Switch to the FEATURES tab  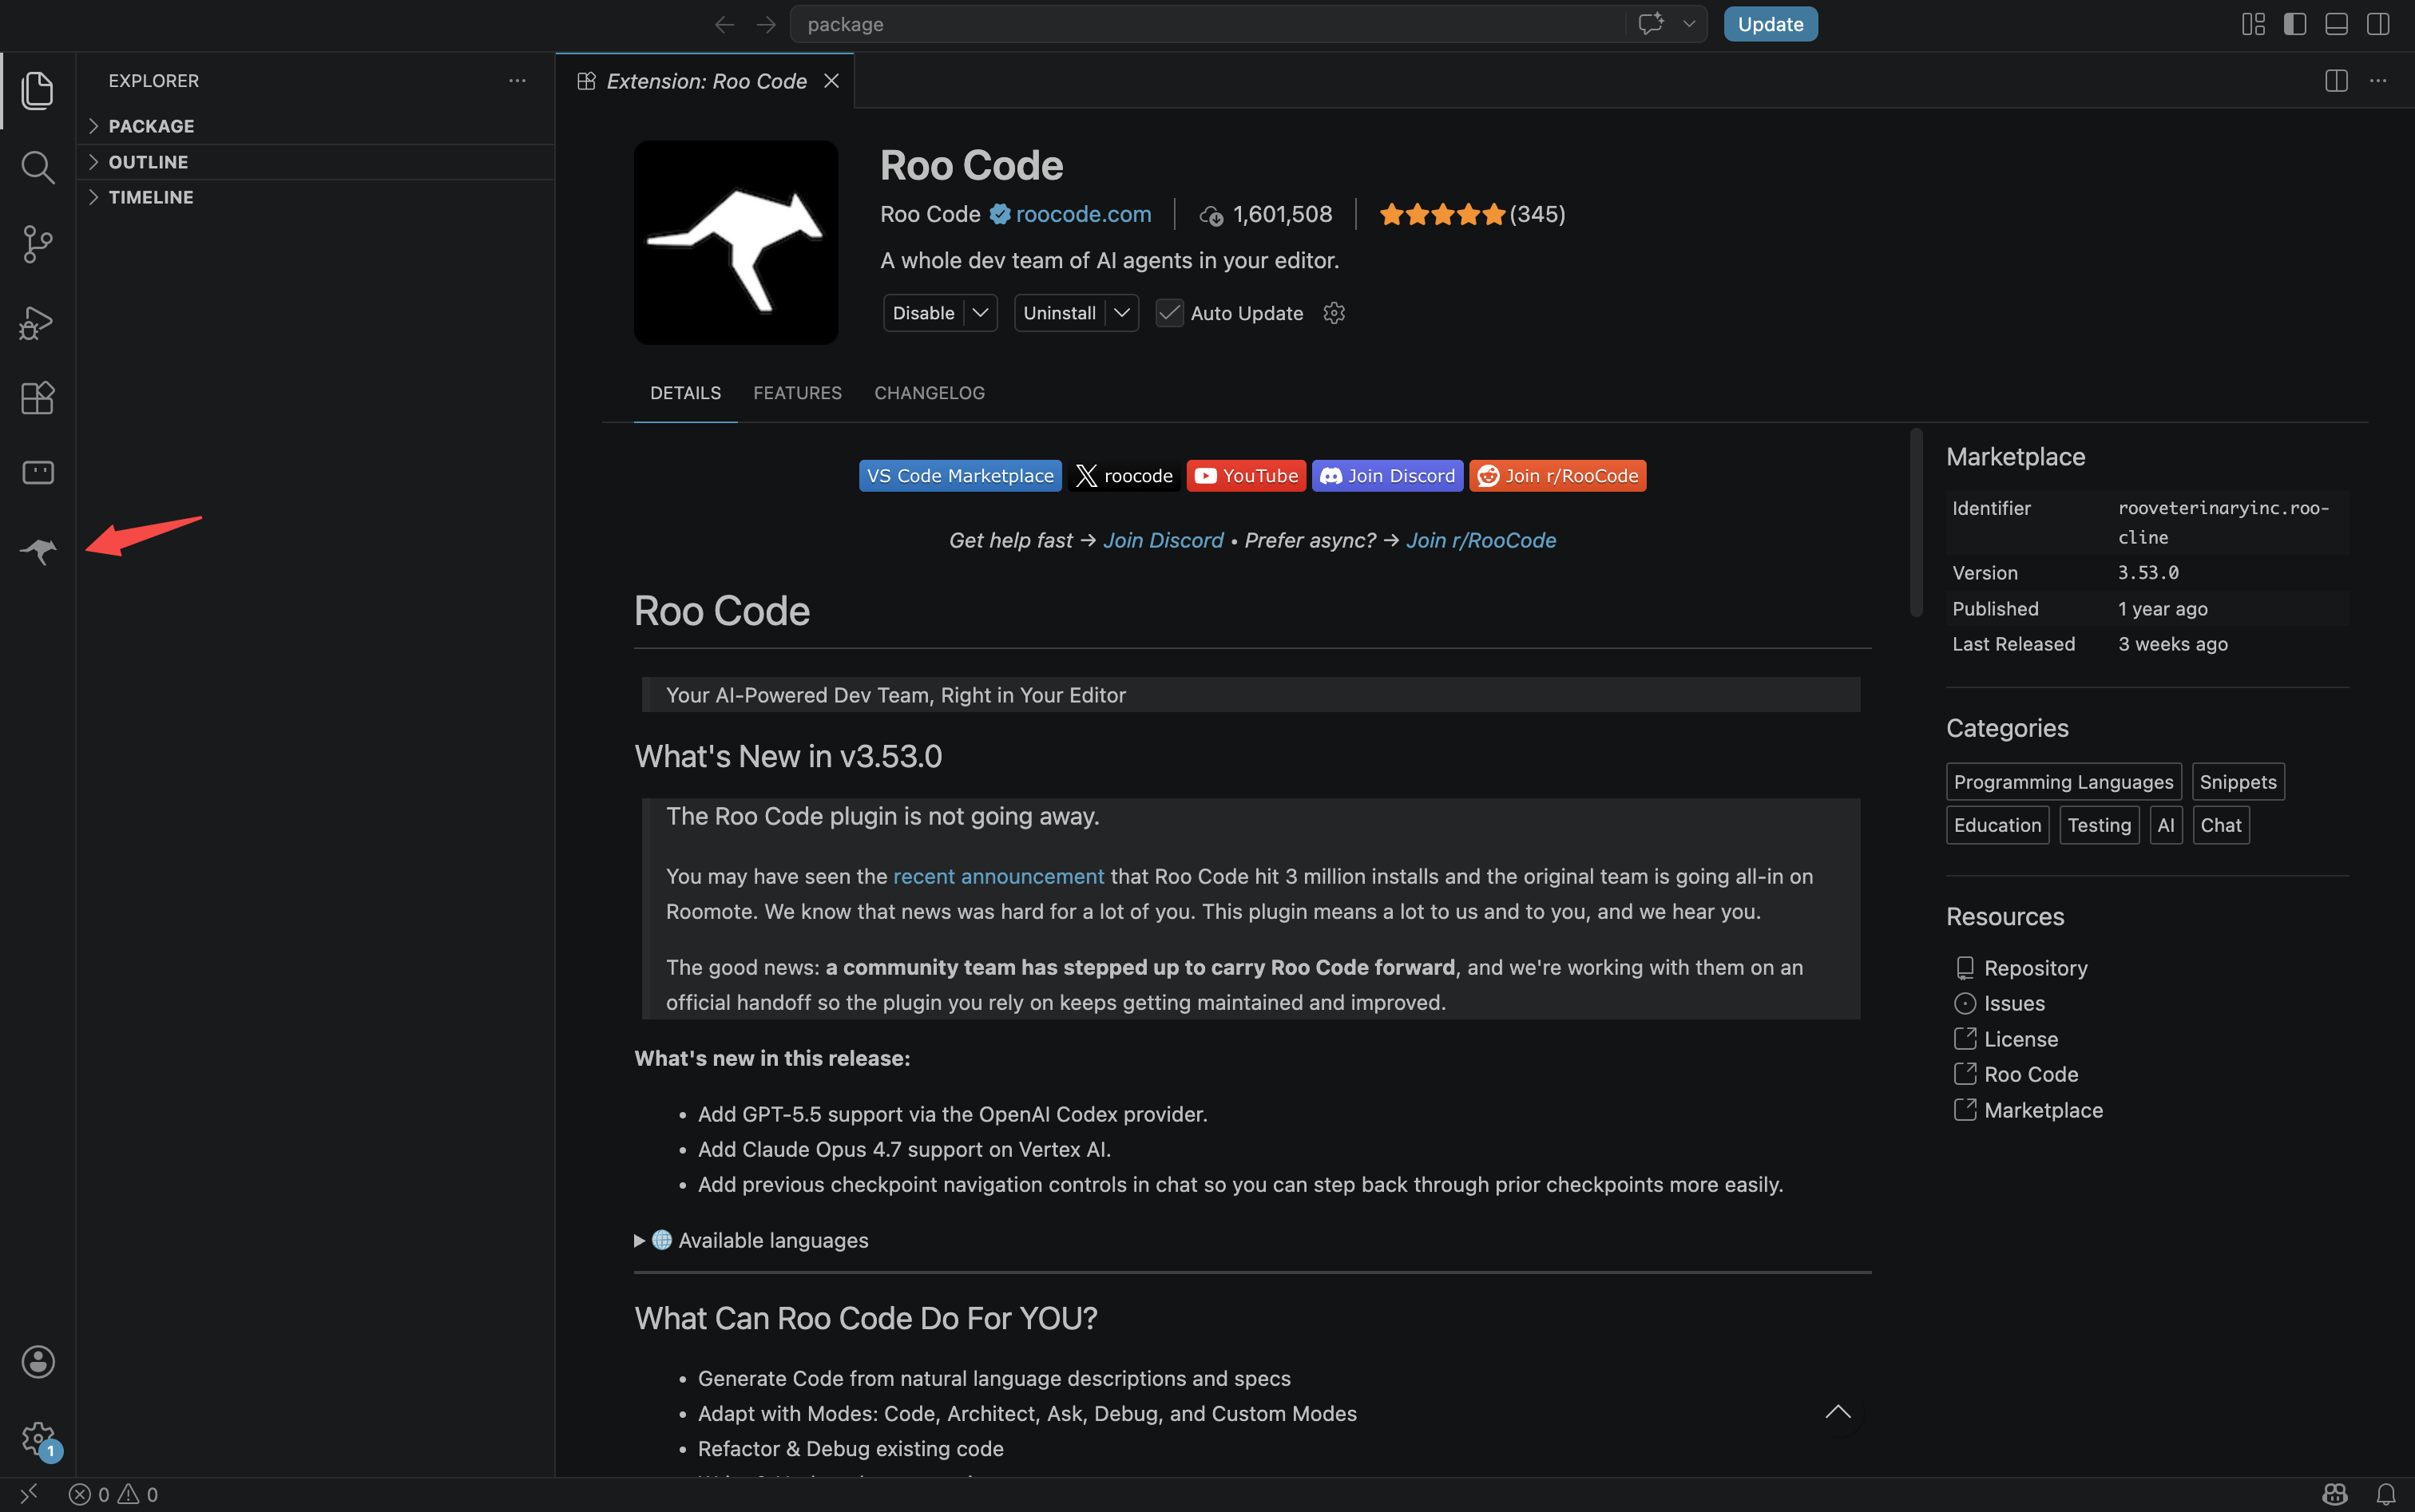tap(797, 393)
